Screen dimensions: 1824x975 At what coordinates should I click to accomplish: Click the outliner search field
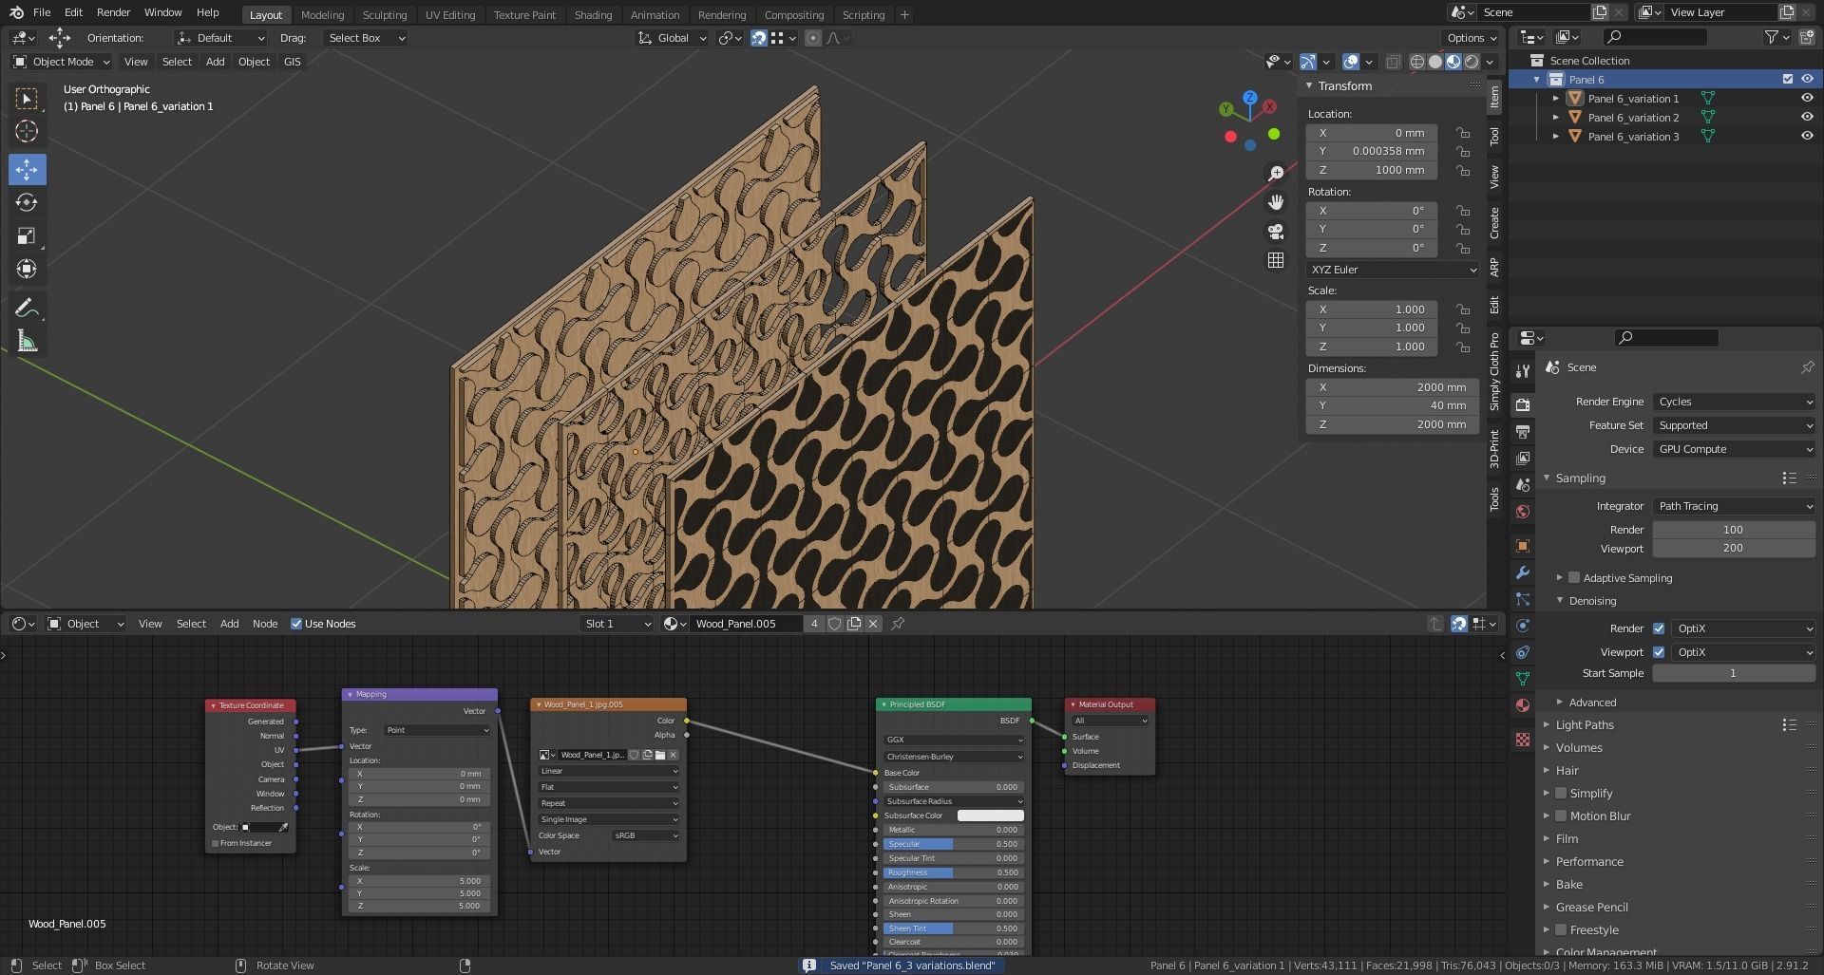pyautogui.click(x=1654, y=37)
